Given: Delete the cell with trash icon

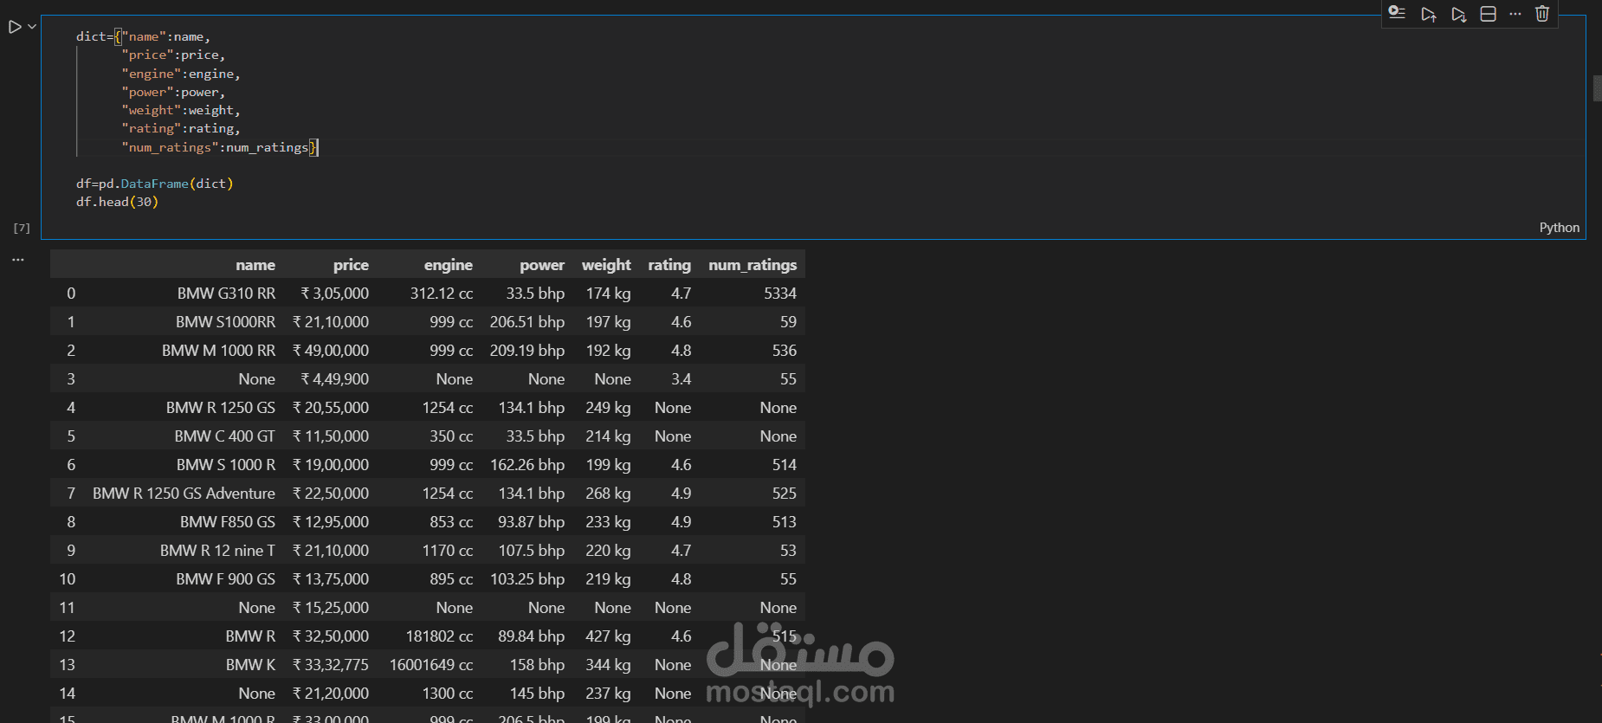Looking at the screenshot, I should tap(1542, 14).
